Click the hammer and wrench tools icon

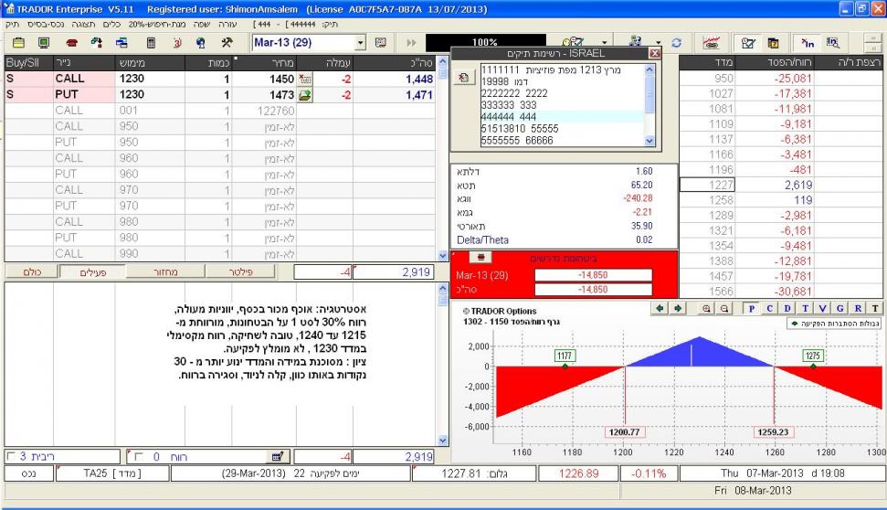(x=227, y=43)
